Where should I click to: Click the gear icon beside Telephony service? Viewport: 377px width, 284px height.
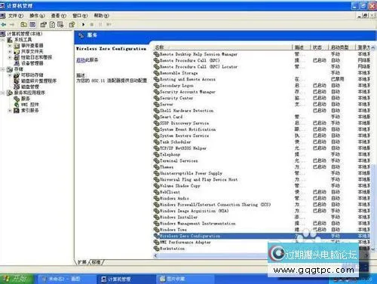coord(156,154)
